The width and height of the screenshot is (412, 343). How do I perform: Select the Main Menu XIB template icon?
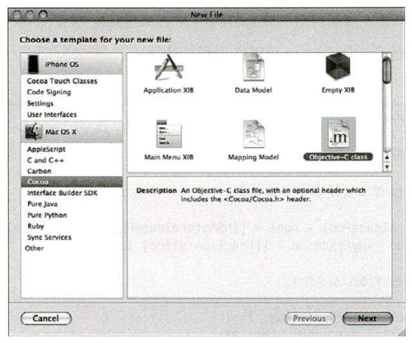click(169, 134)
